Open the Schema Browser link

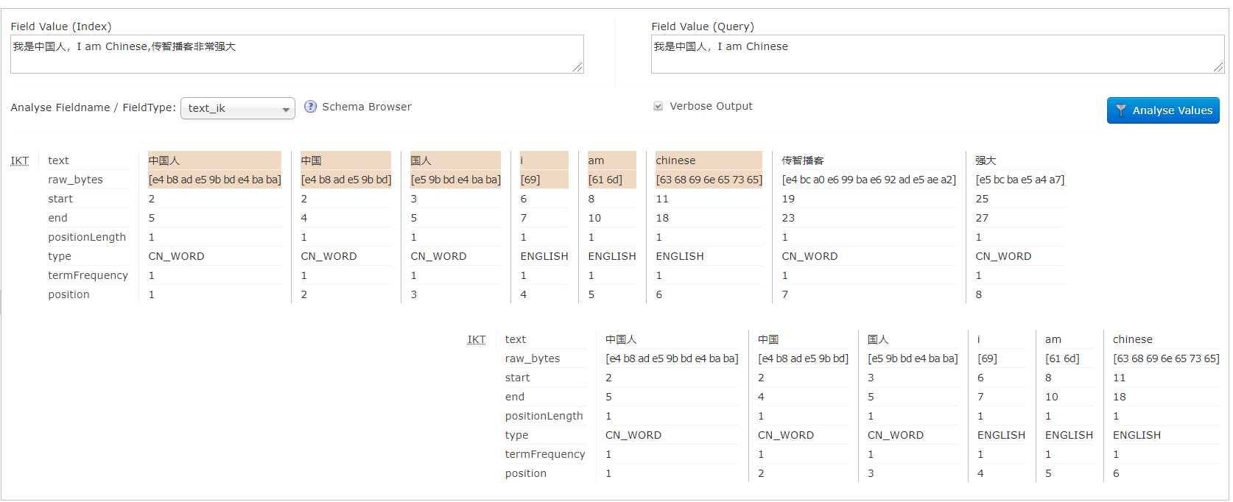pos(366,107)
